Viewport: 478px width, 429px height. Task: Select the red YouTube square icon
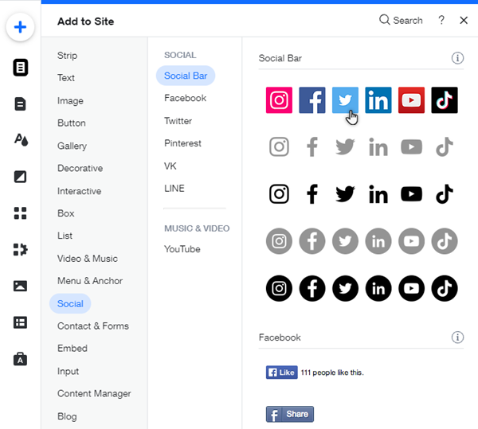tap(411, 100)
